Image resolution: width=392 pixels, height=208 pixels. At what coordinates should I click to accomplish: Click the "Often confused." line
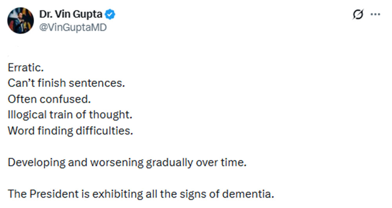point(49,99)
